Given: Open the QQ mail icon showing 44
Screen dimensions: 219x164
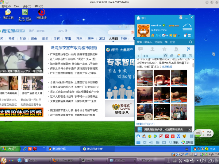Looking at the screenshot, I should pos(165,35).
